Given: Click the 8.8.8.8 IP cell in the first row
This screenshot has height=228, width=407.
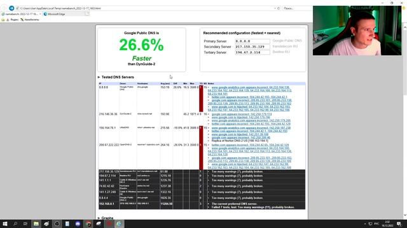Looking at the screenshot, I should pyautogui.click(x=103, y=87).
